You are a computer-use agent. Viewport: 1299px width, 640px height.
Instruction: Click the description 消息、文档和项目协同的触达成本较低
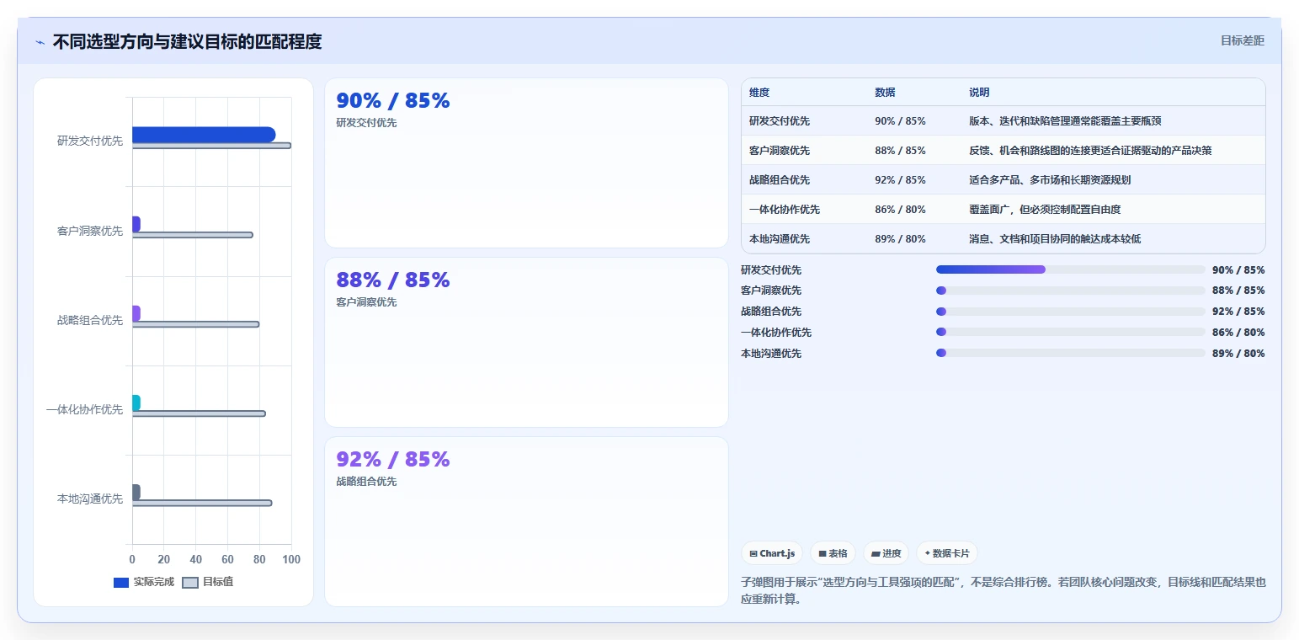pos(1055,239)
